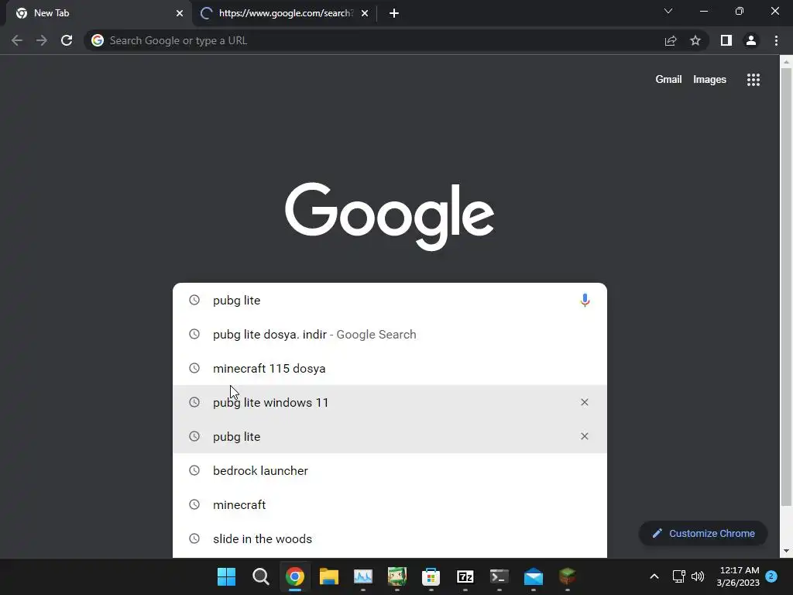Open the Minecraft character face taskbar app
The image size is (793, 595).
(x=397, y=576)
